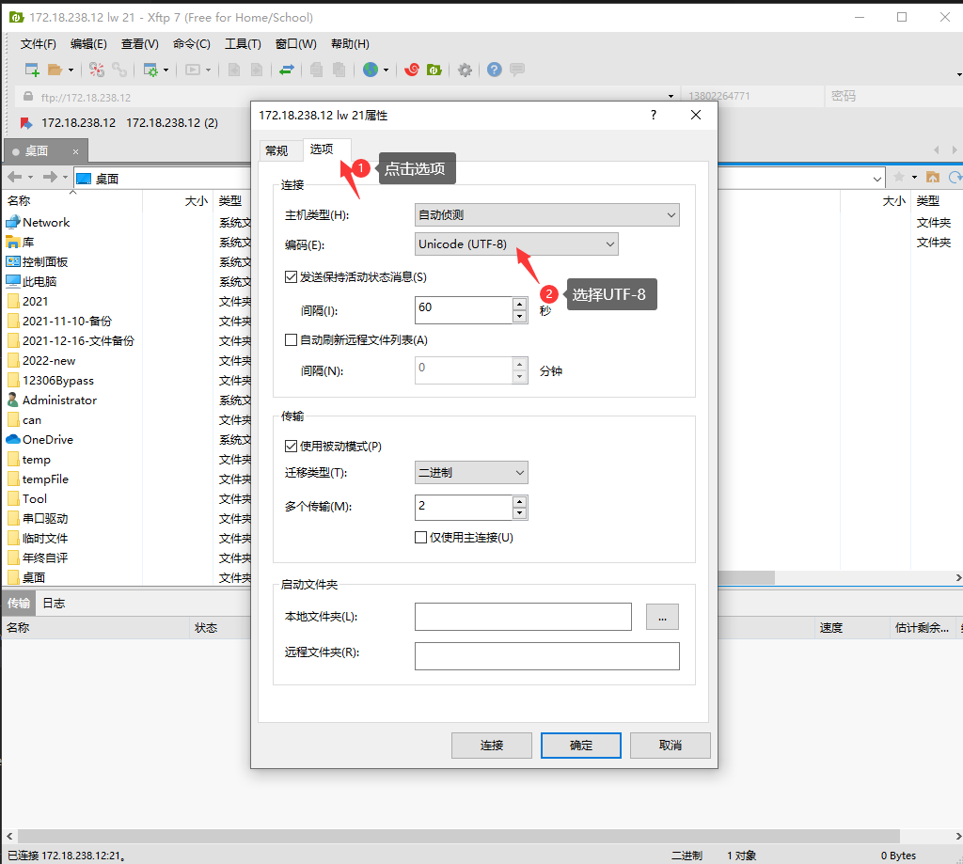The width and height of the screenshot is (963, 864).
Task: Open Help using question mark icon
Action: click(x=494, y=70)
